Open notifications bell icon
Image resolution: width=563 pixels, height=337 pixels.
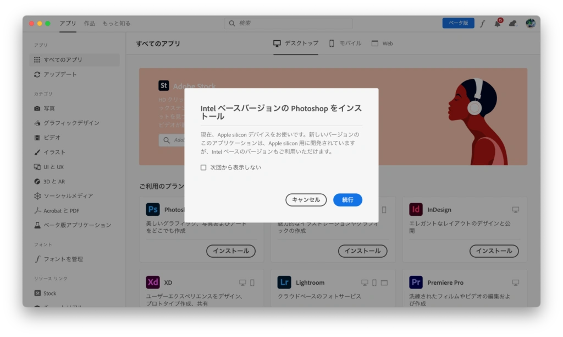click(x=497, y=24)
